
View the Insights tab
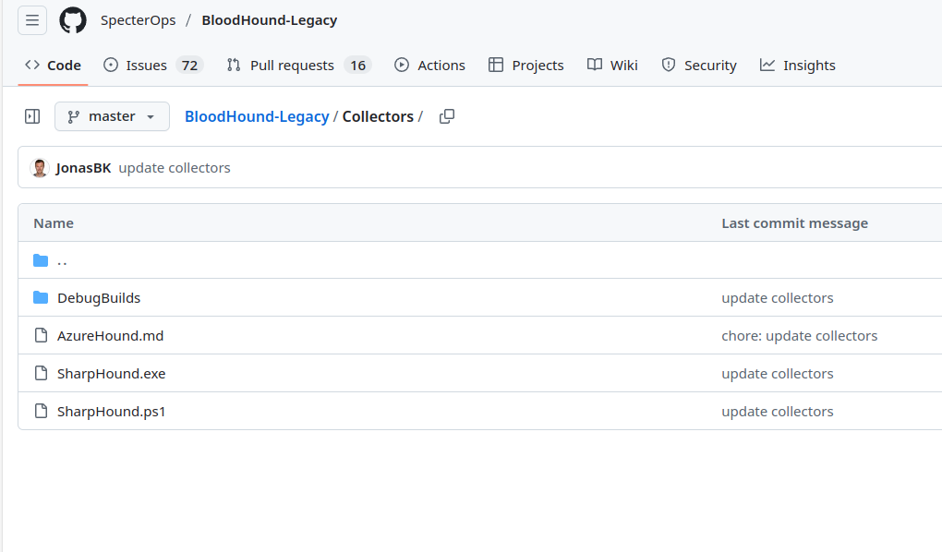(x=797, y=66)
